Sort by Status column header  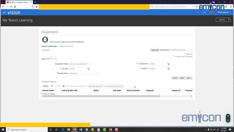[96, 91]
